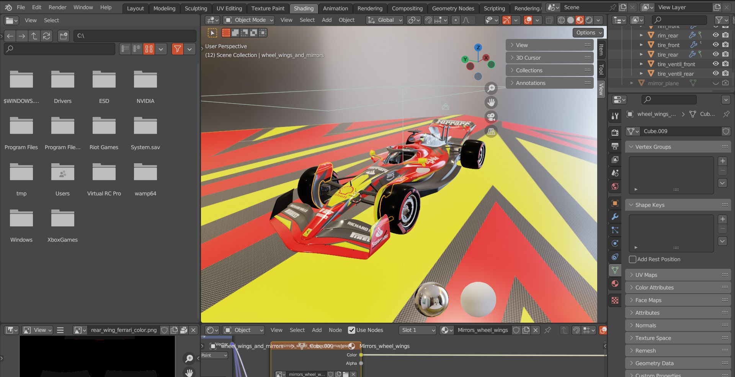Screen dimensions: 735x377
Task: Open the Node menu in shader editor
Action: (335, 330)
